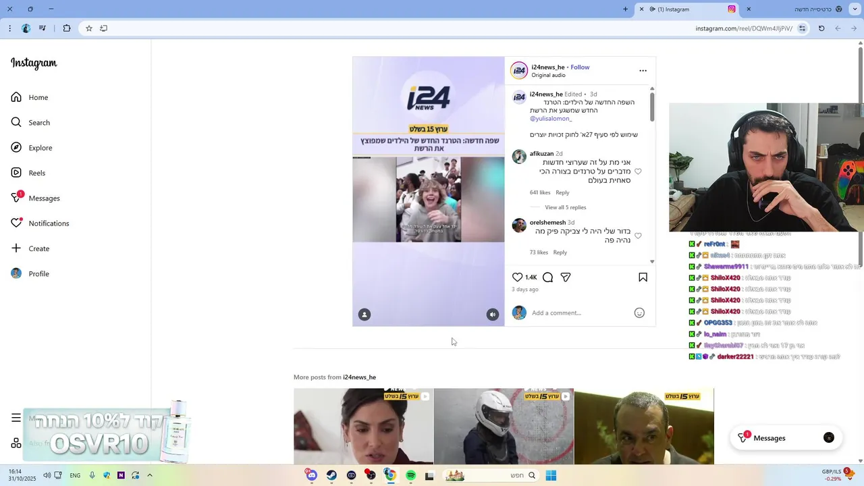The width and height of the screenshot is (864, 486).
Task: Reload the page
Action: tap(821, 28)
